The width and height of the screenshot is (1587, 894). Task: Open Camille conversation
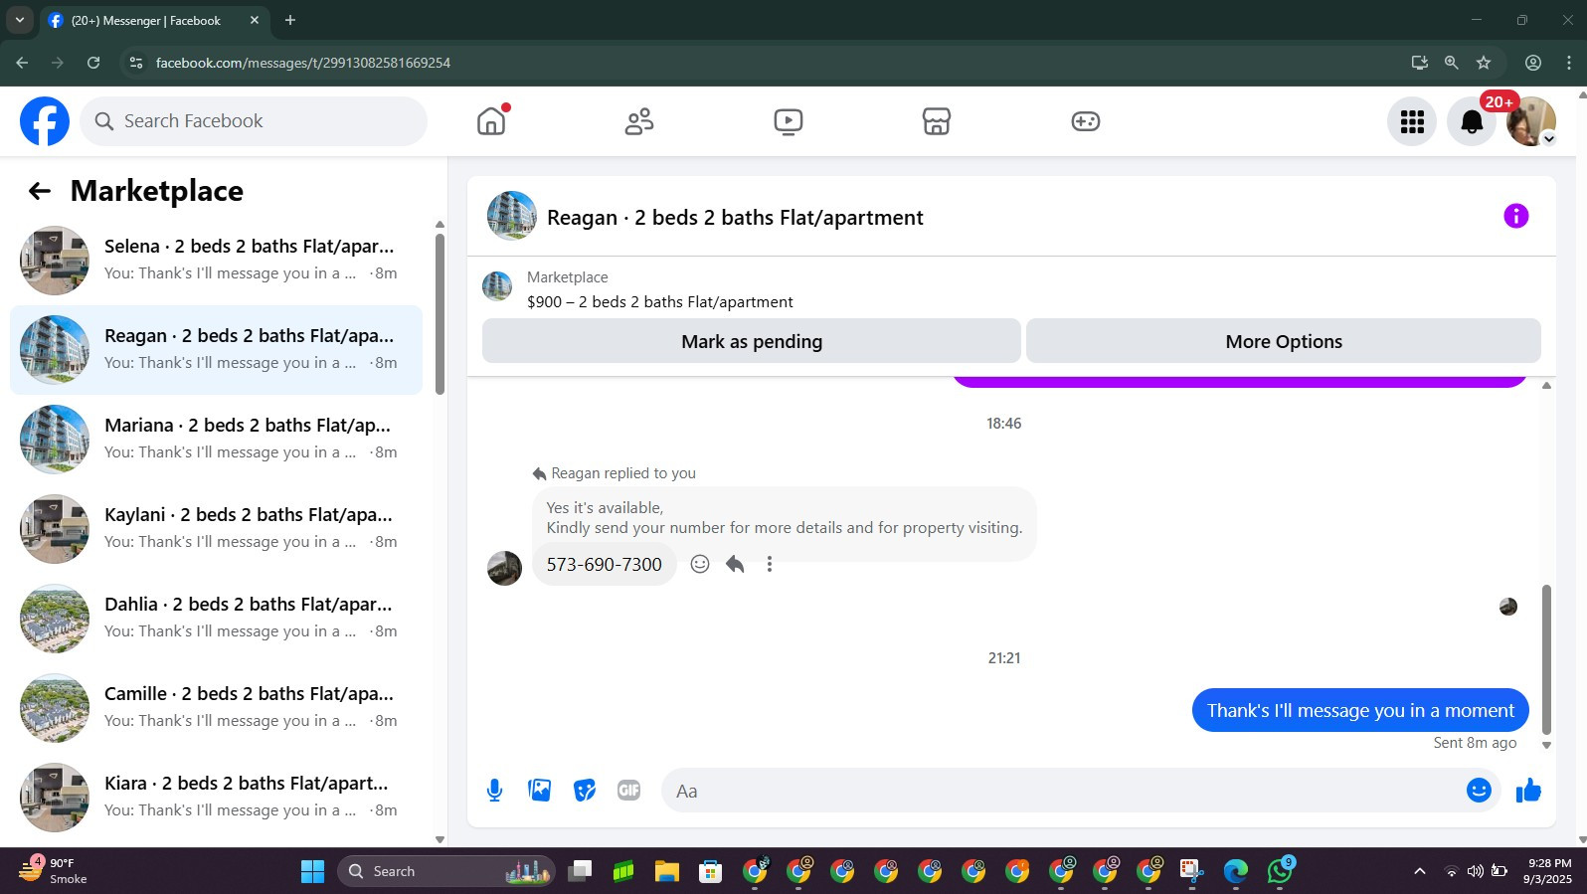click(216, 708)
